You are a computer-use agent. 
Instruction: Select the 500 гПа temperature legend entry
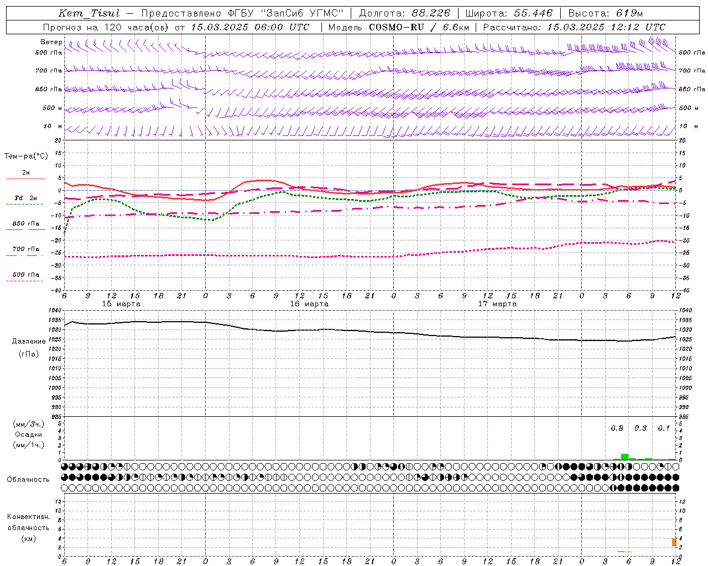point(25,275)
